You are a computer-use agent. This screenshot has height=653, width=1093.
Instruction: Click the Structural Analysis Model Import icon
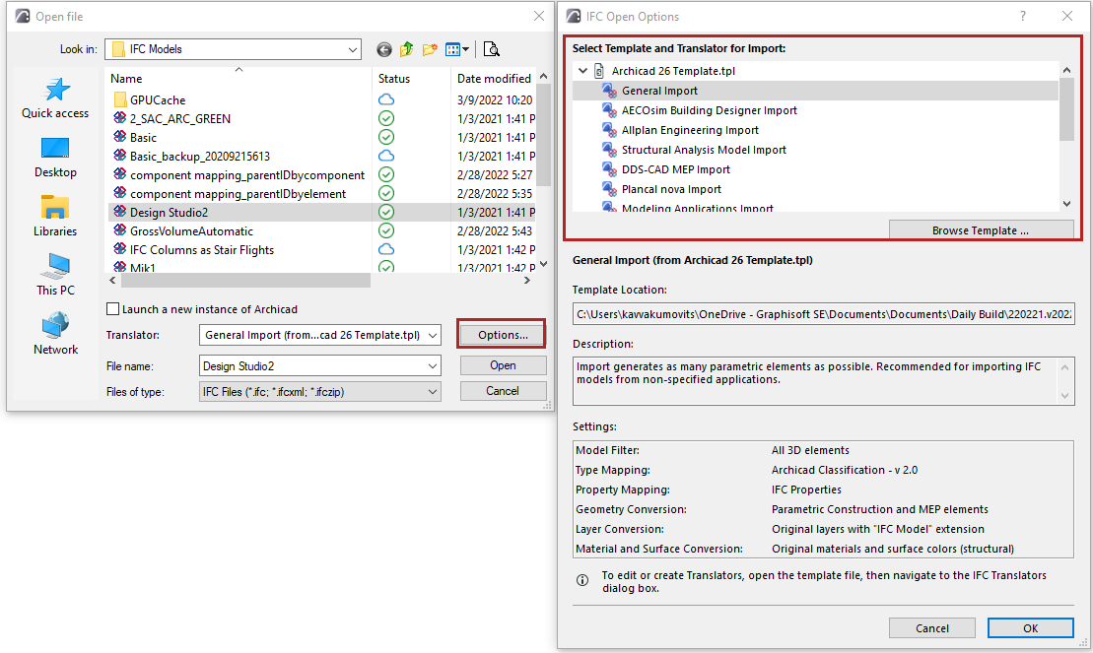tap(609, 150)
